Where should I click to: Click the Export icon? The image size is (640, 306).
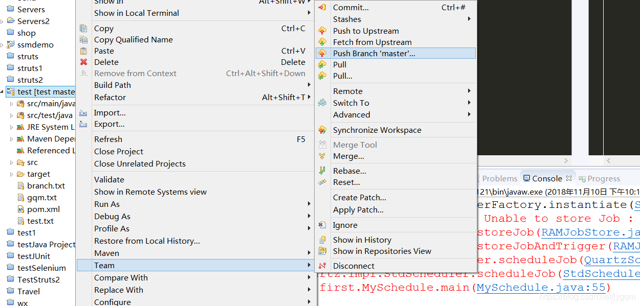click(x=84, y=124)
